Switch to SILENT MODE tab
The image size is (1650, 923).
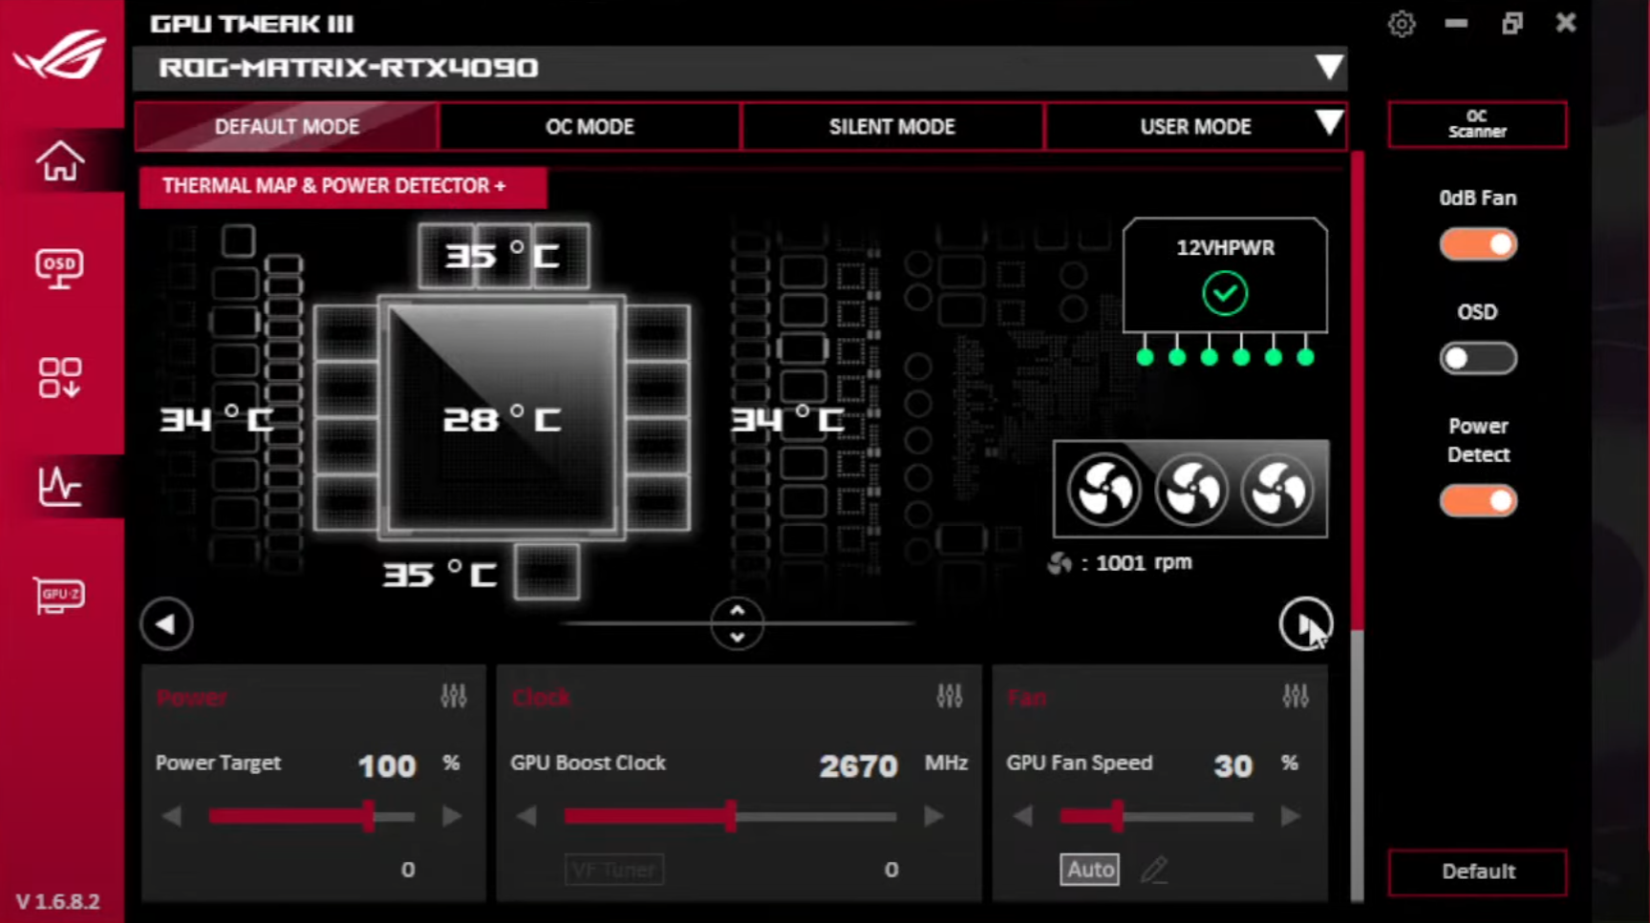(x=891, y=126)
